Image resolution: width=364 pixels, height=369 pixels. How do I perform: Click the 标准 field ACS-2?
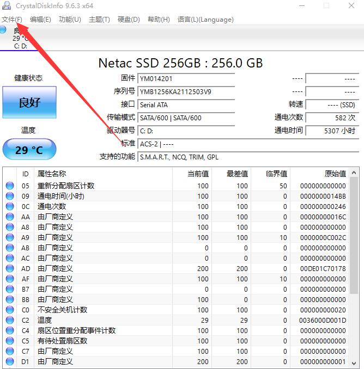click(248, 144)
